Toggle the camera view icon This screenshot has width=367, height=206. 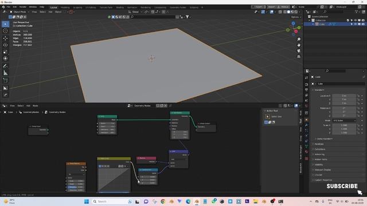click(x=299, y=51)
